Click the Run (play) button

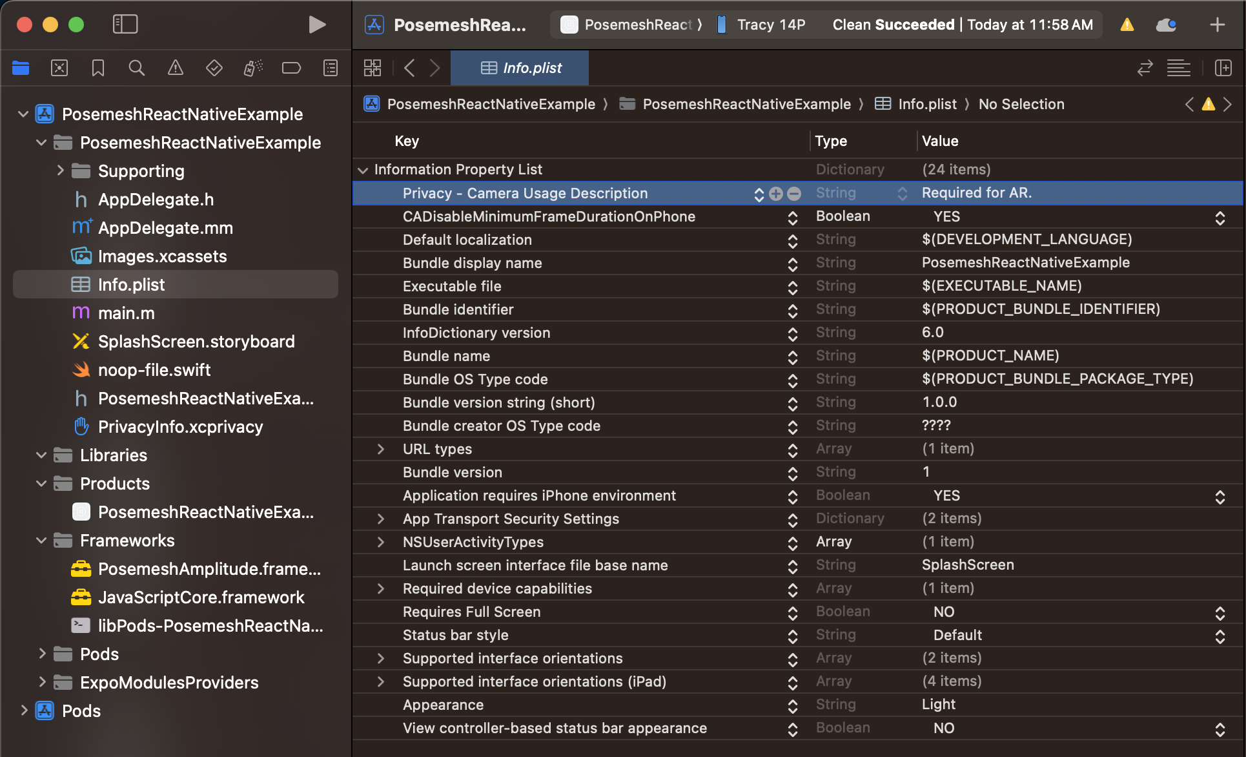pos(316,25)
